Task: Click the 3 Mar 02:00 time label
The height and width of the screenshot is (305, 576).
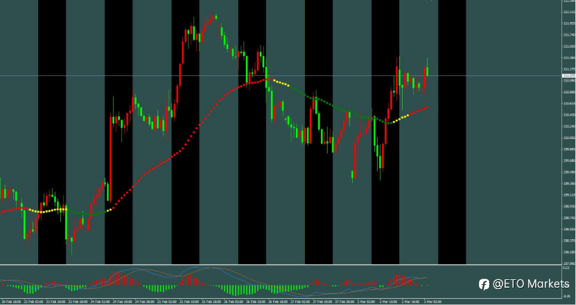Action: pos(433,302)
